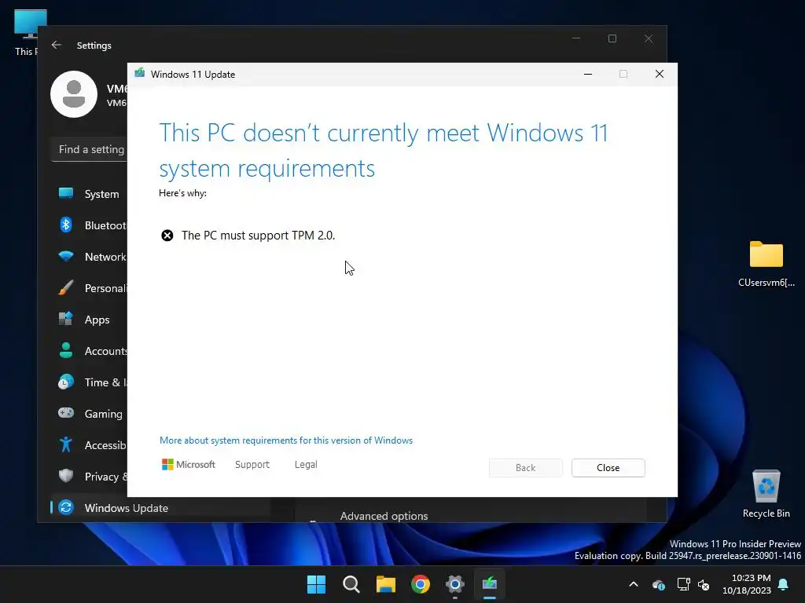Focus the Find a setting search box
The height and width of the screenshot is (603, 805).
click(x=90, y=149)
